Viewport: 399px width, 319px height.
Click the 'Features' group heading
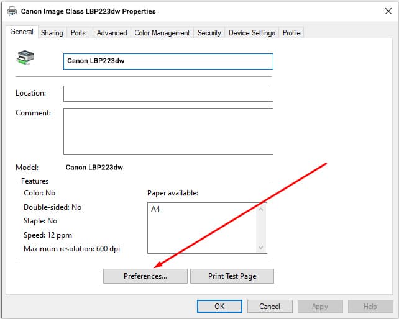point(35,181)
